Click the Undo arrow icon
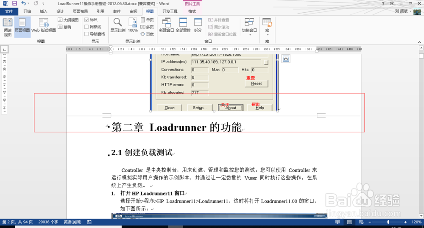Image resolution: width=424 pixels, height=228 pixels. click(x=23, y=3)
